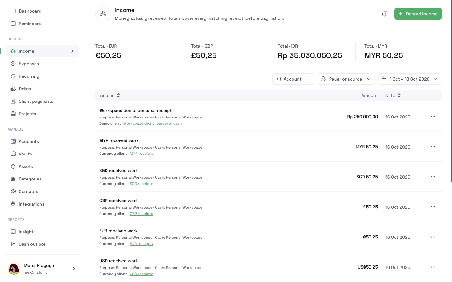This screenshot has width=452, height=282.
Task: Open the Maful Prayoga profile menu chevron
Action: point(74,269)
